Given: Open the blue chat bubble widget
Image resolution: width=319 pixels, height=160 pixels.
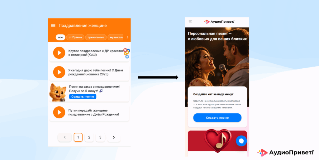Looking at the screenshot, I should tap(241, 141).
